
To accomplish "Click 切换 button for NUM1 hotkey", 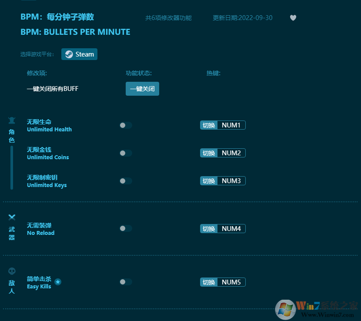I will pos(209,125).
